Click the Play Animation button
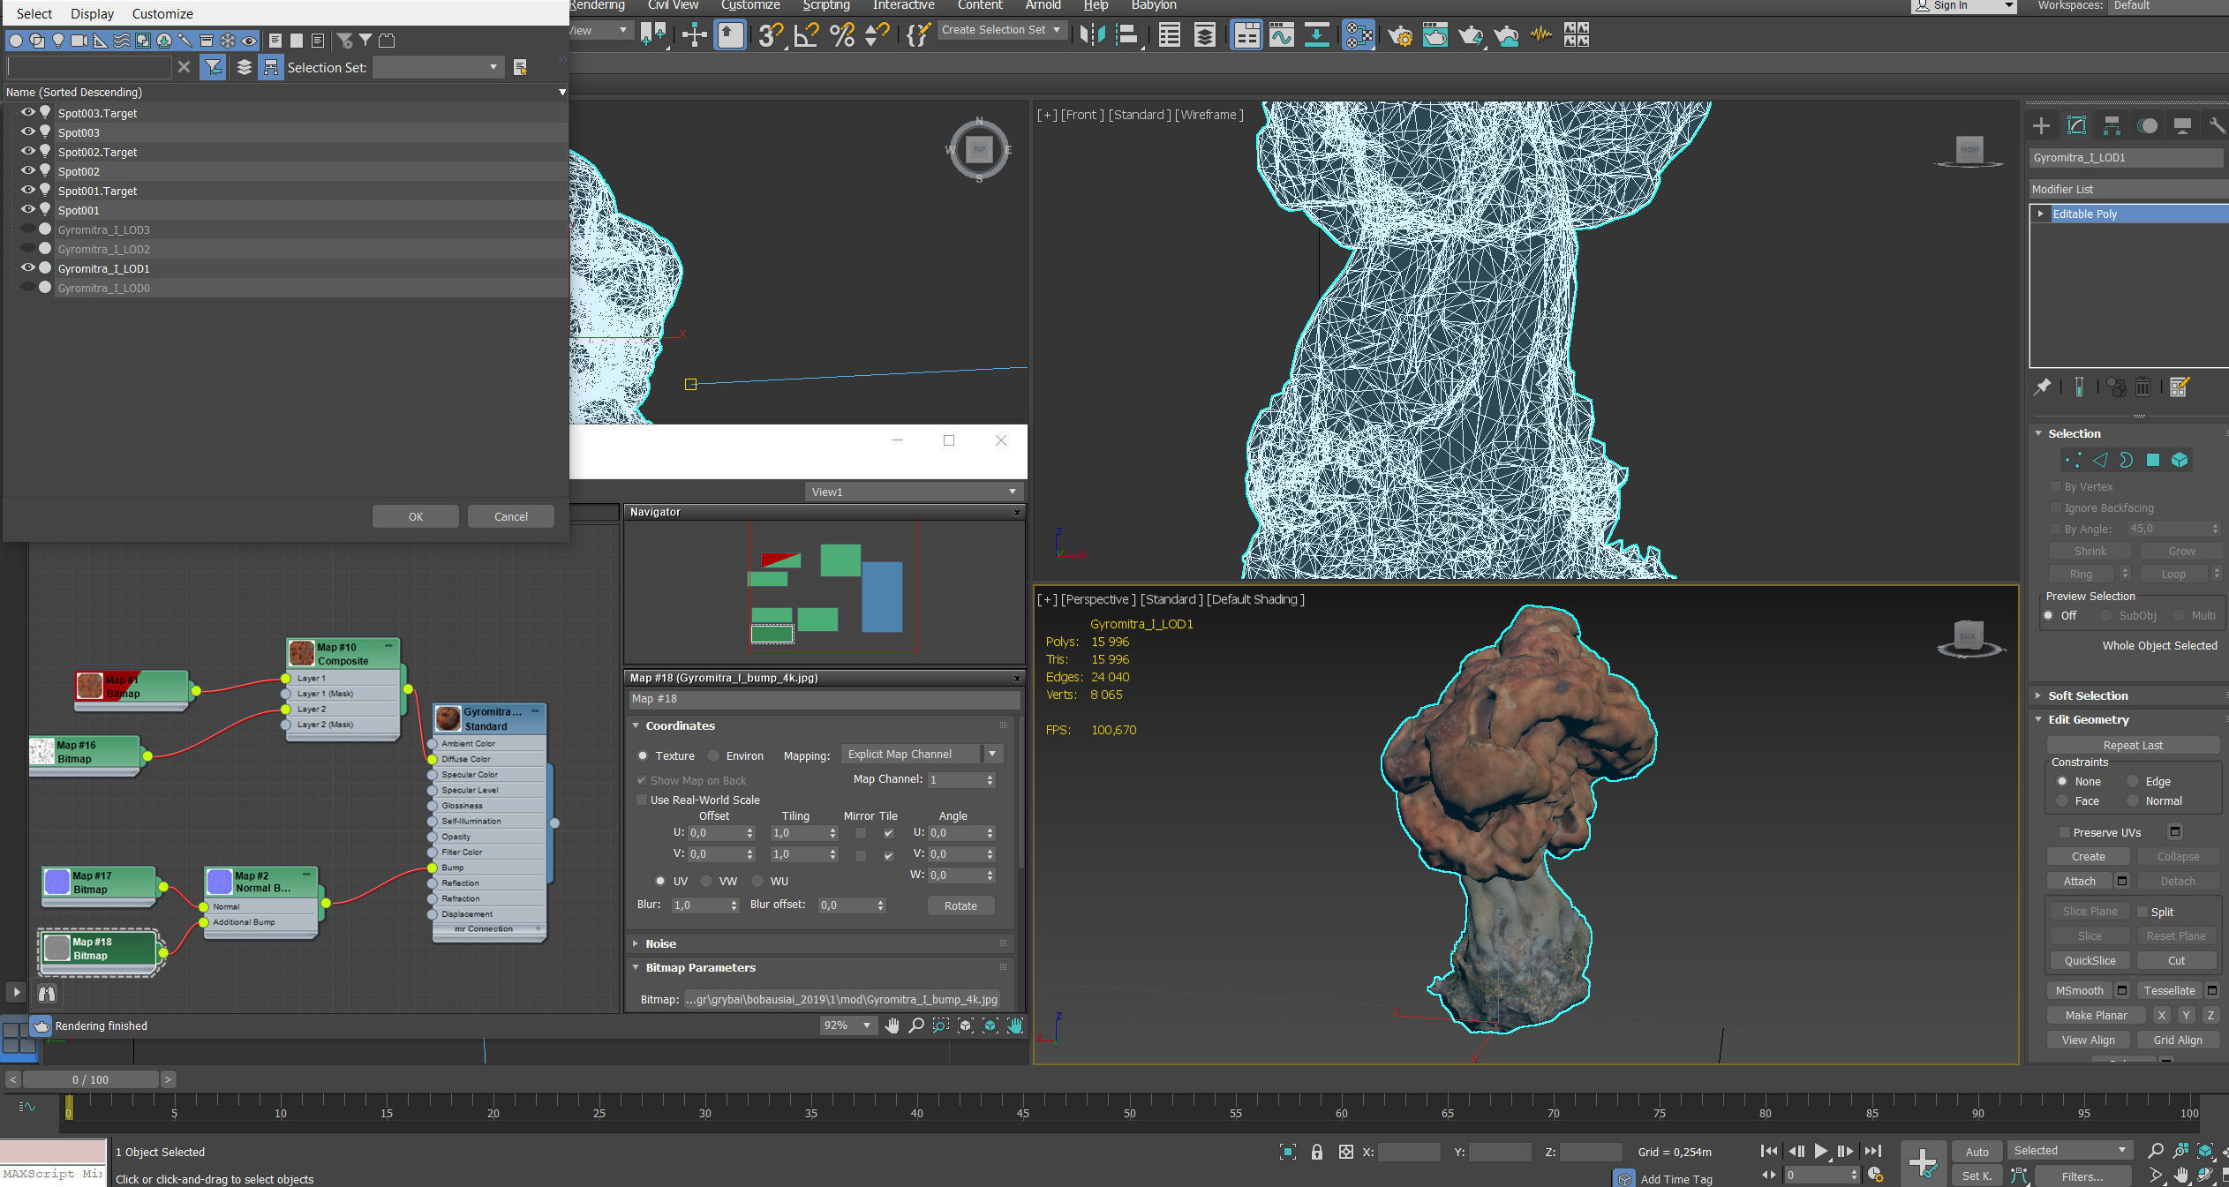 (1820, 1151)
